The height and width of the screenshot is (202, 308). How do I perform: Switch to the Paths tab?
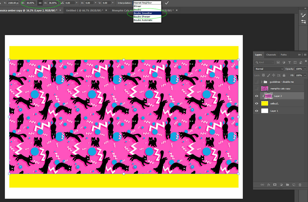[x=284, y=55]
